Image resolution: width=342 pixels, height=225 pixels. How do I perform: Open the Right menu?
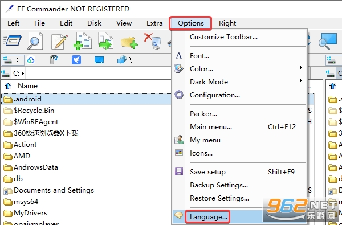(x=227, y=23)
